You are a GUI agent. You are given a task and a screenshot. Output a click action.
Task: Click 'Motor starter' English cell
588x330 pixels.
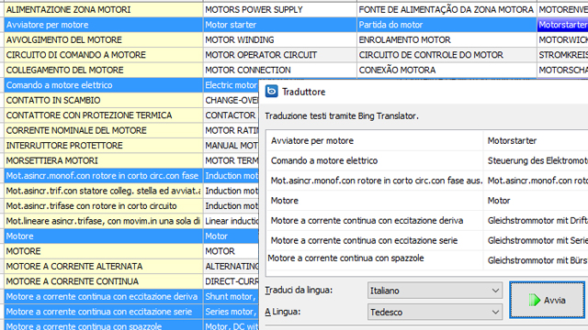click(x=279, y=25)
